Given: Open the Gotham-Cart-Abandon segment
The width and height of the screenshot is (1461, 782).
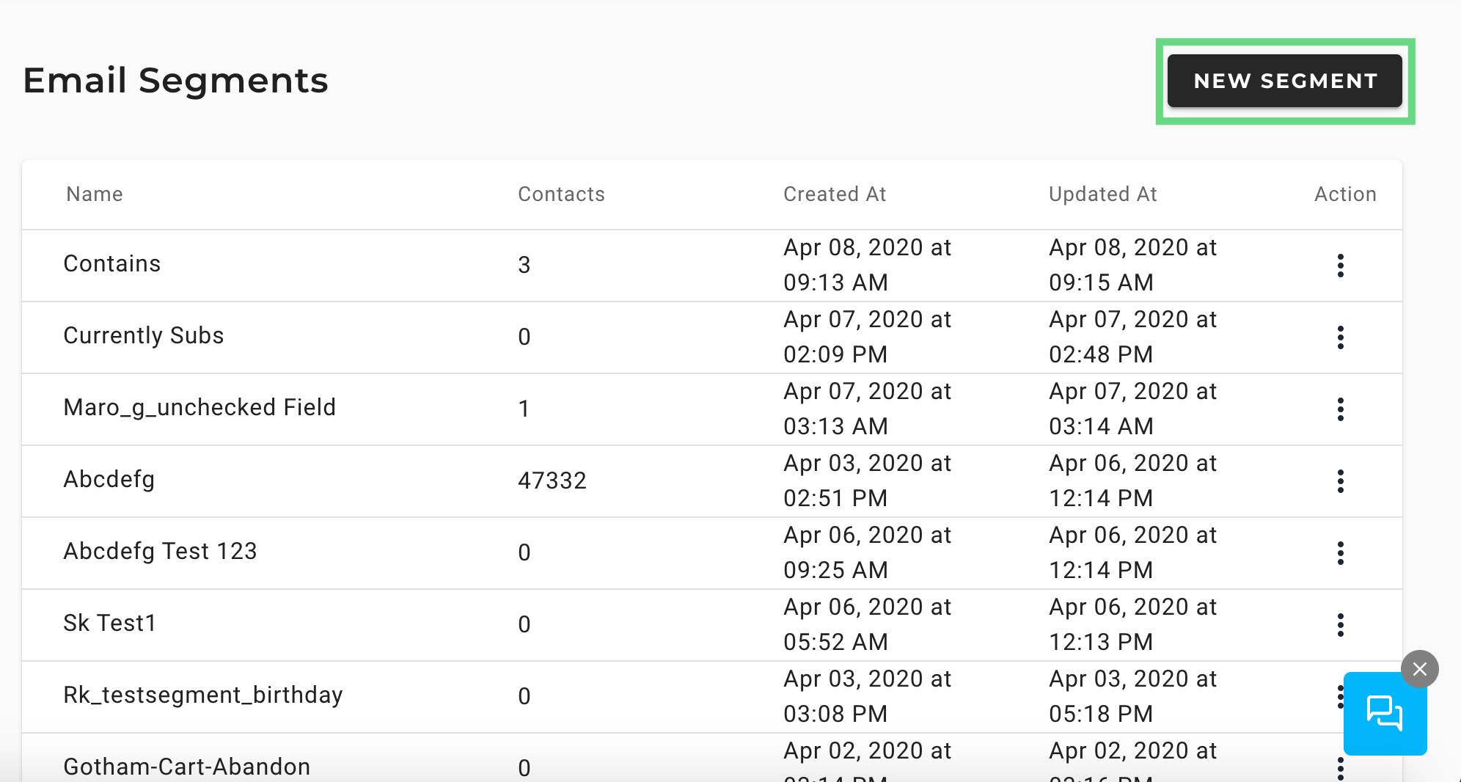Looking at the screenshot, I should (187, 767).
